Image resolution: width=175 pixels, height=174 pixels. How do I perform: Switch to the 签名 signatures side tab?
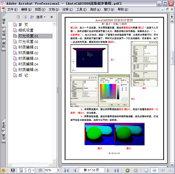(x=4, y=33)
